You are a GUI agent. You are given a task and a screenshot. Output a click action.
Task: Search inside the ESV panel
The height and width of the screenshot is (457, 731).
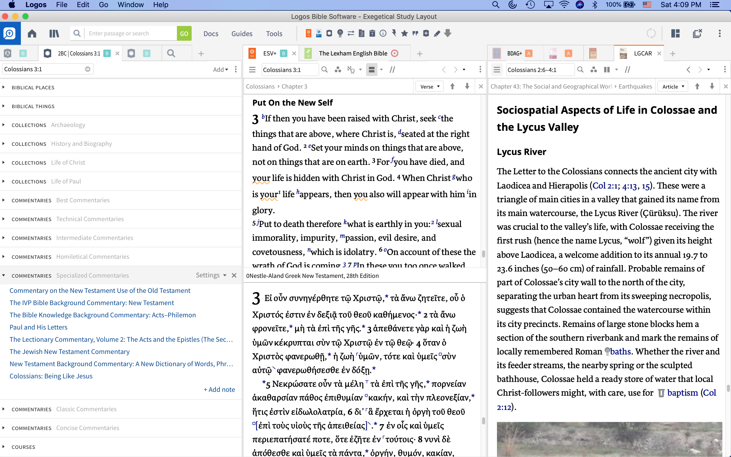coord(324,70)
